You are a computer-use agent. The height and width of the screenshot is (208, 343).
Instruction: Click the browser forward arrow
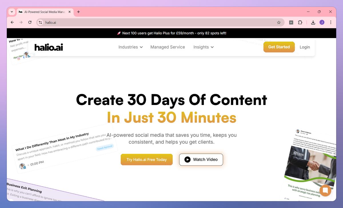(21, 22)
